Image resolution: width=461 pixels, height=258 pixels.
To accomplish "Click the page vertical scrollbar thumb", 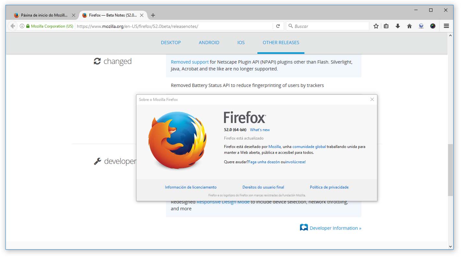I will coord(450,170).
